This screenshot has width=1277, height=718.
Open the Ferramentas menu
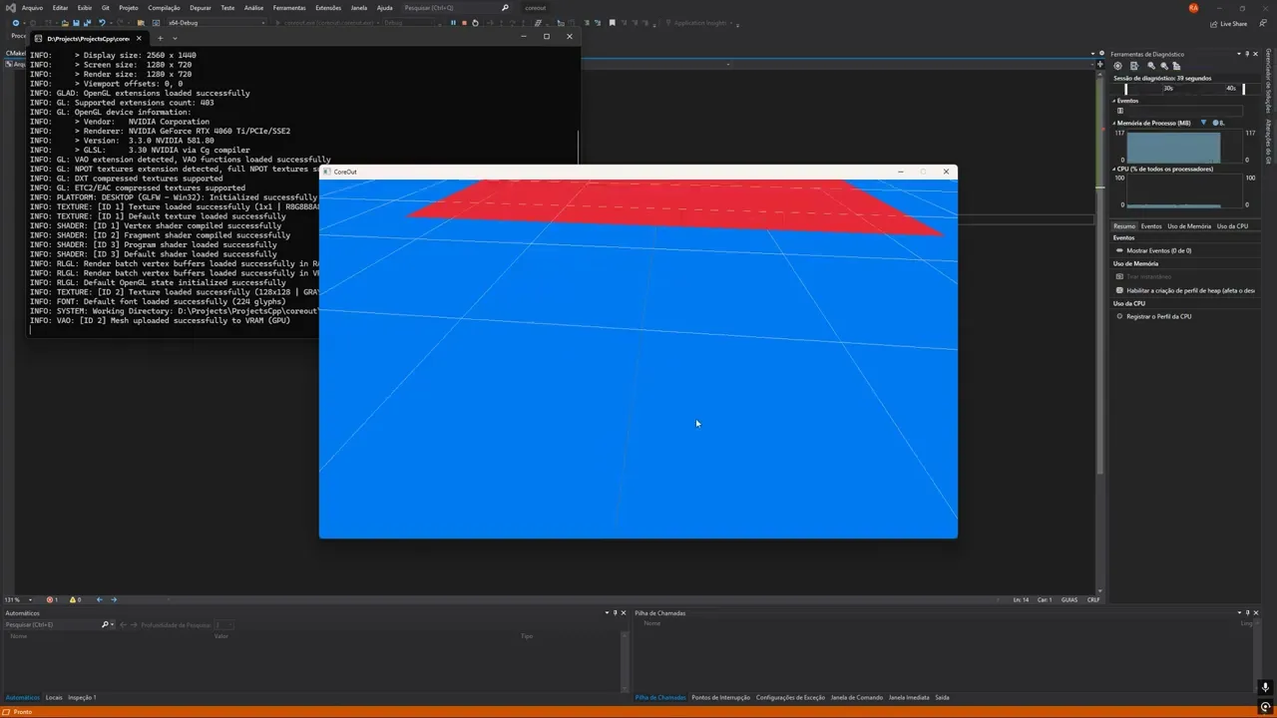289,7
